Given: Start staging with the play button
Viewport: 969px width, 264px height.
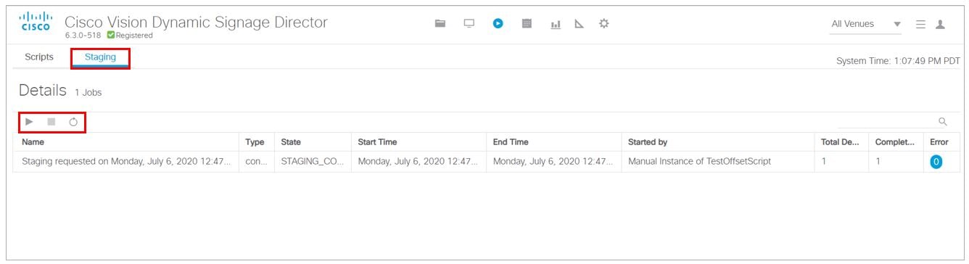Looking at the screenshot, I should tap(29, 122).
